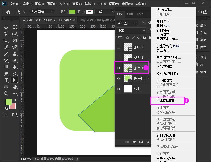
Task: Select the Frame tool
Action: 15,40
